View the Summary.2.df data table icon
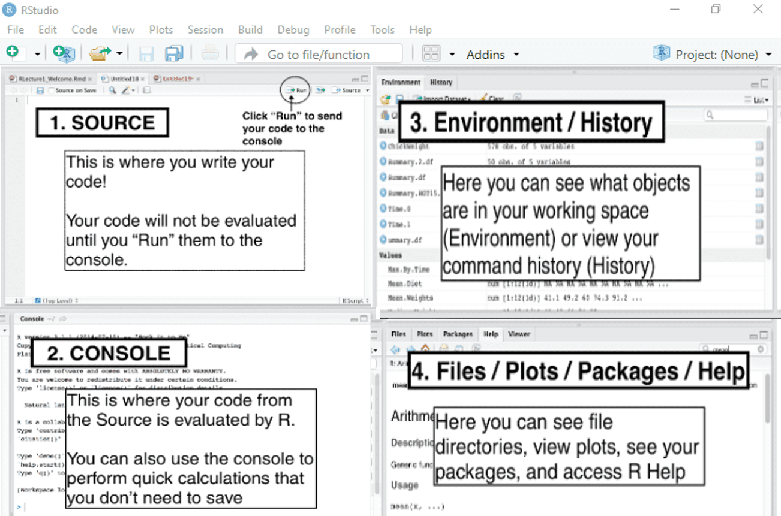The width and height of the screenshot is (781, 516). pos(759,161)
